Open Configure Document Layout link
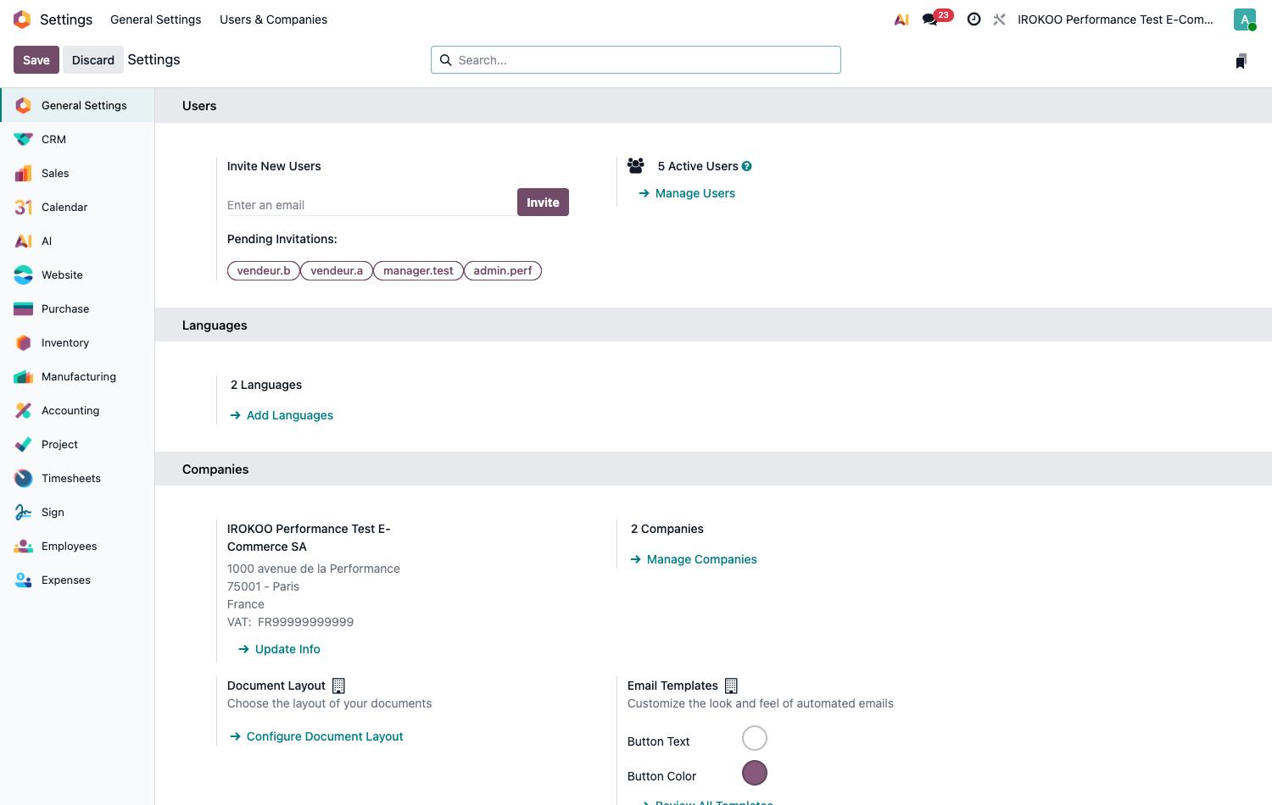 [316, 736]
